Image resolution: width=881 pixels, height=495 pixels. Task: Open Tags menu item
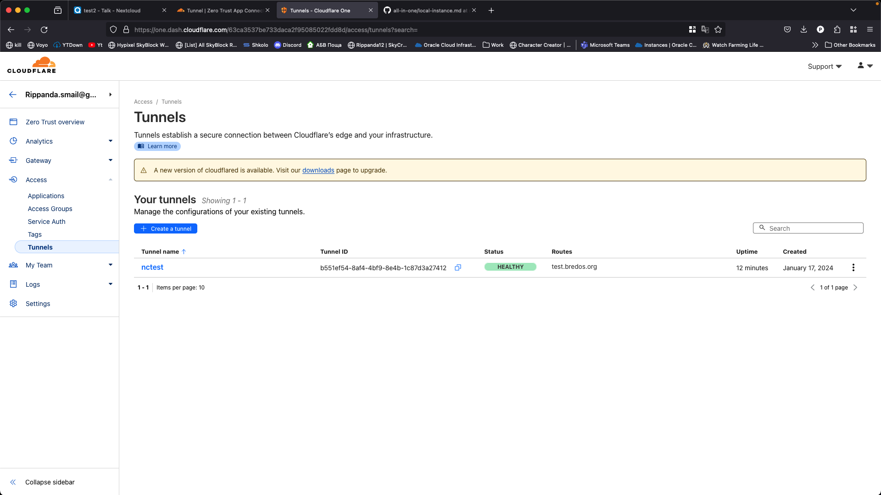pyautogui.click(x=34, y=234)
